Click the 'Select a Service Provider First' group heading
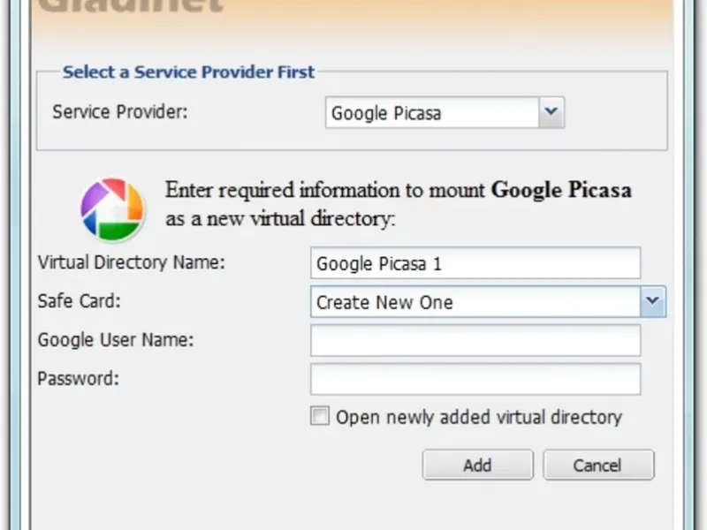Image resolution: width=707 pixels, height=530 pixels. pos(188,72)
